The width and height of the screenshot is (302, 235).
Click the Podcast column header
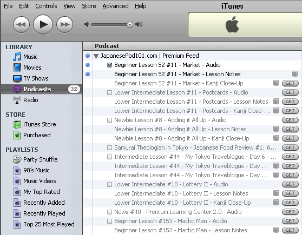point(196,46)
